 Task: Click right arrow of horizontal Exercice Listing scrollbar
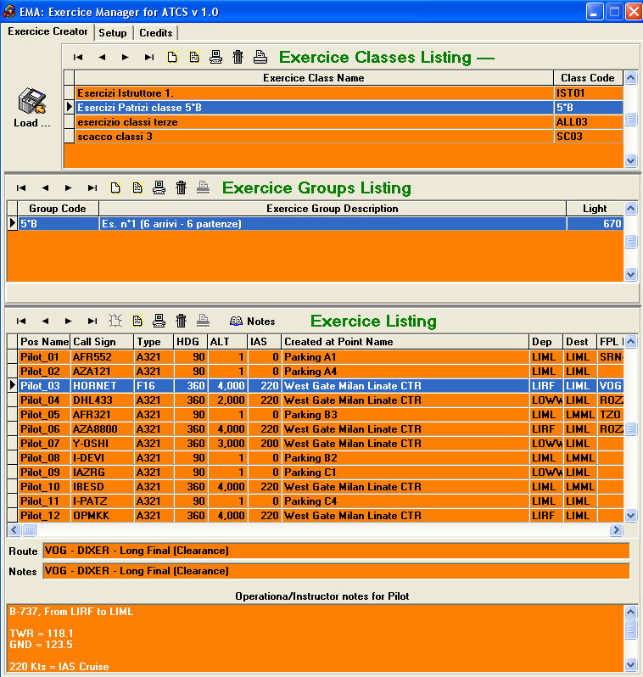tap(616, 529)
